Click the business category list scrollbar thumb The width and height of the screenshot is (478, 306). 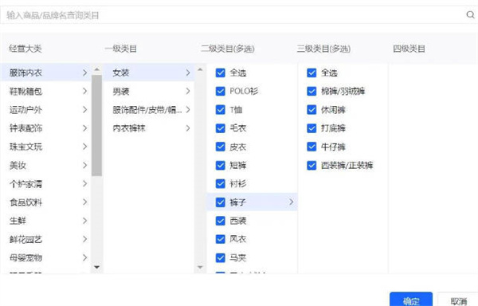(96, 125)
